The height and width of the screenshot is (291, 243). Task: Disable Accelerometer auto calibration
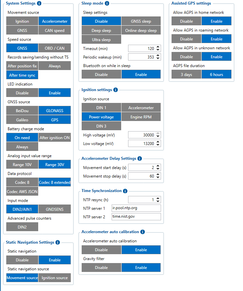coord(101,250)
